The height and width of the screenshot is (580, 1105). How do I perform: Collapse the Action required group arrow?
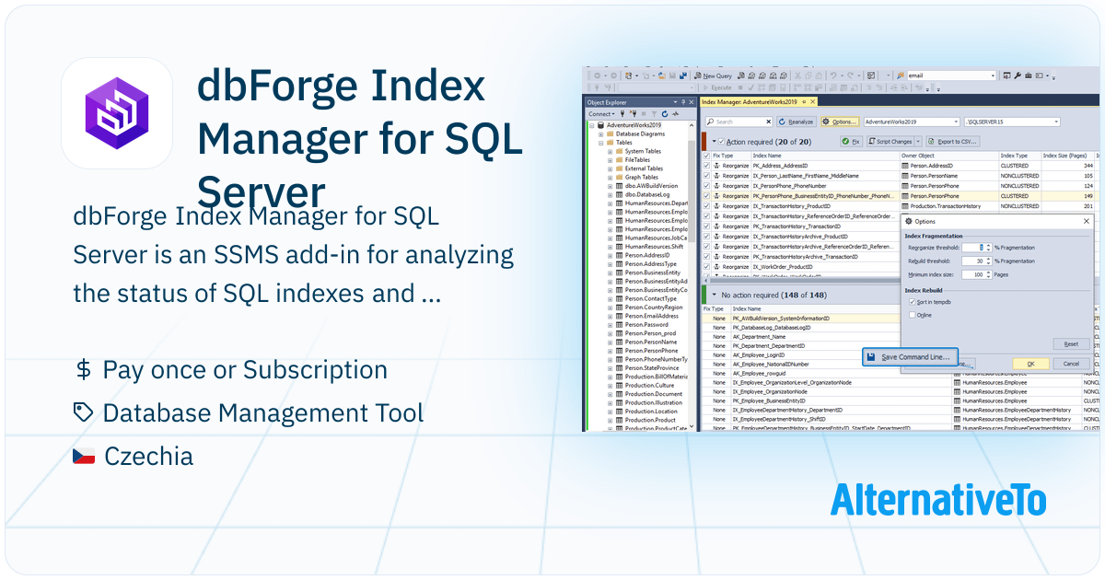pyautogui.click(x=714, y=142)
